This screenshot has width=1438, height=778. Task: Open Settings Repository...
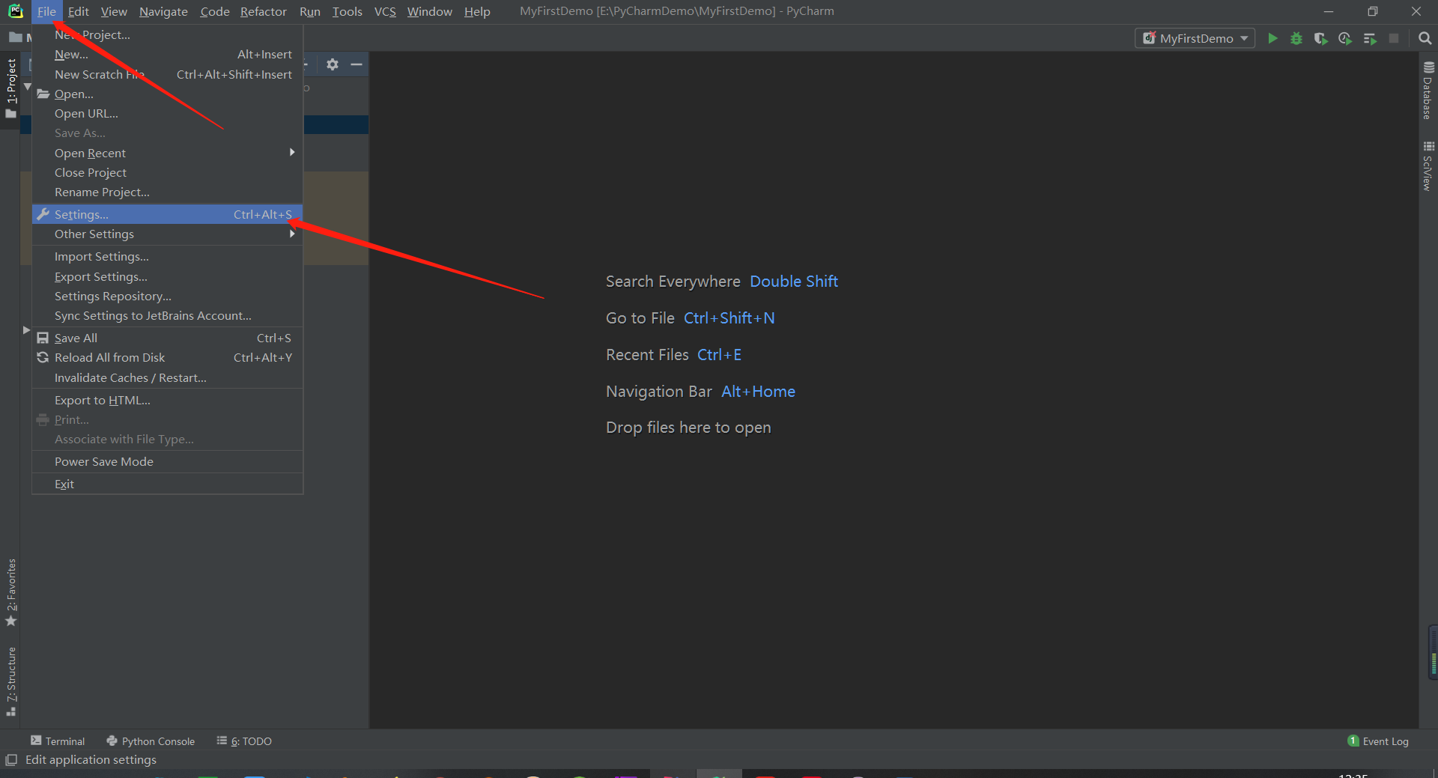(167, 297)
